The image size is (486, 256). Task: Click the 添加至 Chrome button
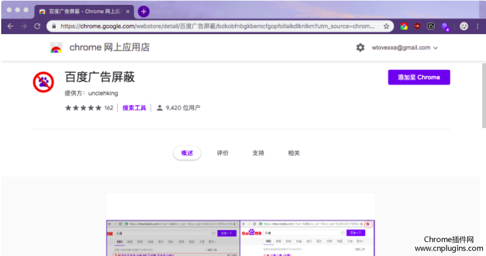(419, 77)
